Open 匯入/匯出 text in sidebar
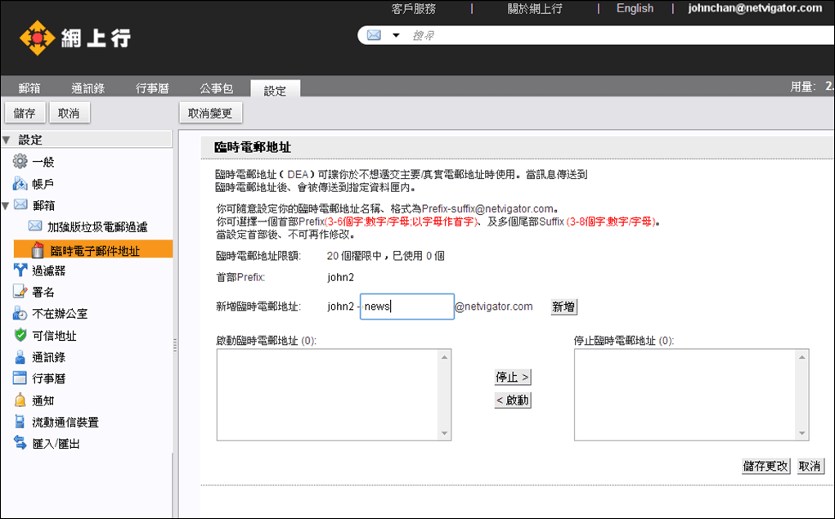The image size is (835, 519). click(56, 444)
